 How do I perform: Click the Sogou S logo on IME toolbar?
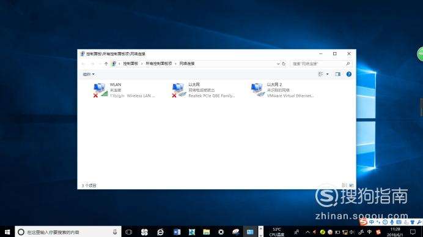click(x=363, y=222)
